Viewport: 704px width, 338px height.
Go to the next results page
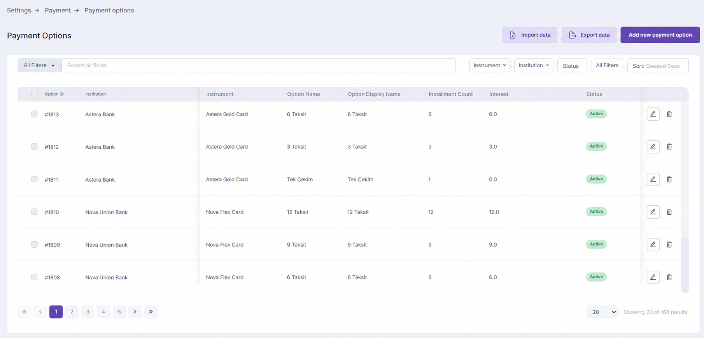tap(135, 312)
